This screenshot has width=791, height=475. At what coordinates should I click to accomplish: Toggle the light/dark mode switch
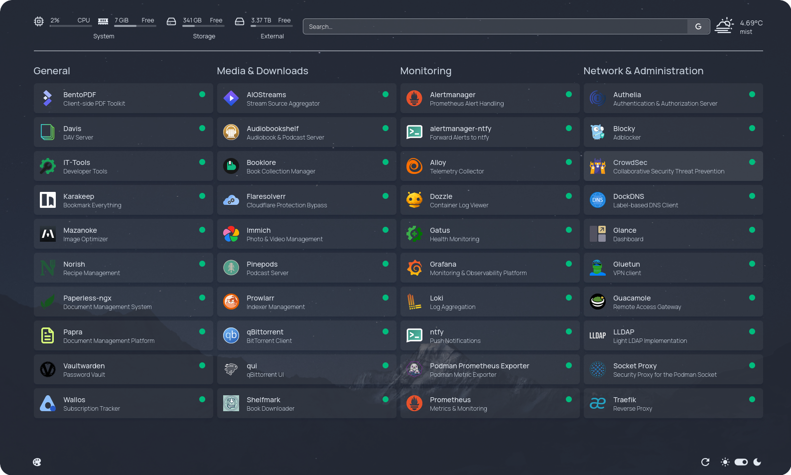(741, 462)
